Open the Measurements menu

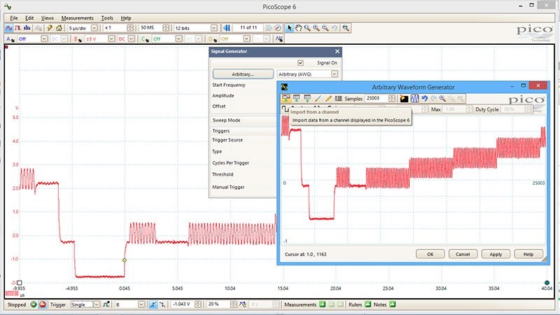point(77,17)
